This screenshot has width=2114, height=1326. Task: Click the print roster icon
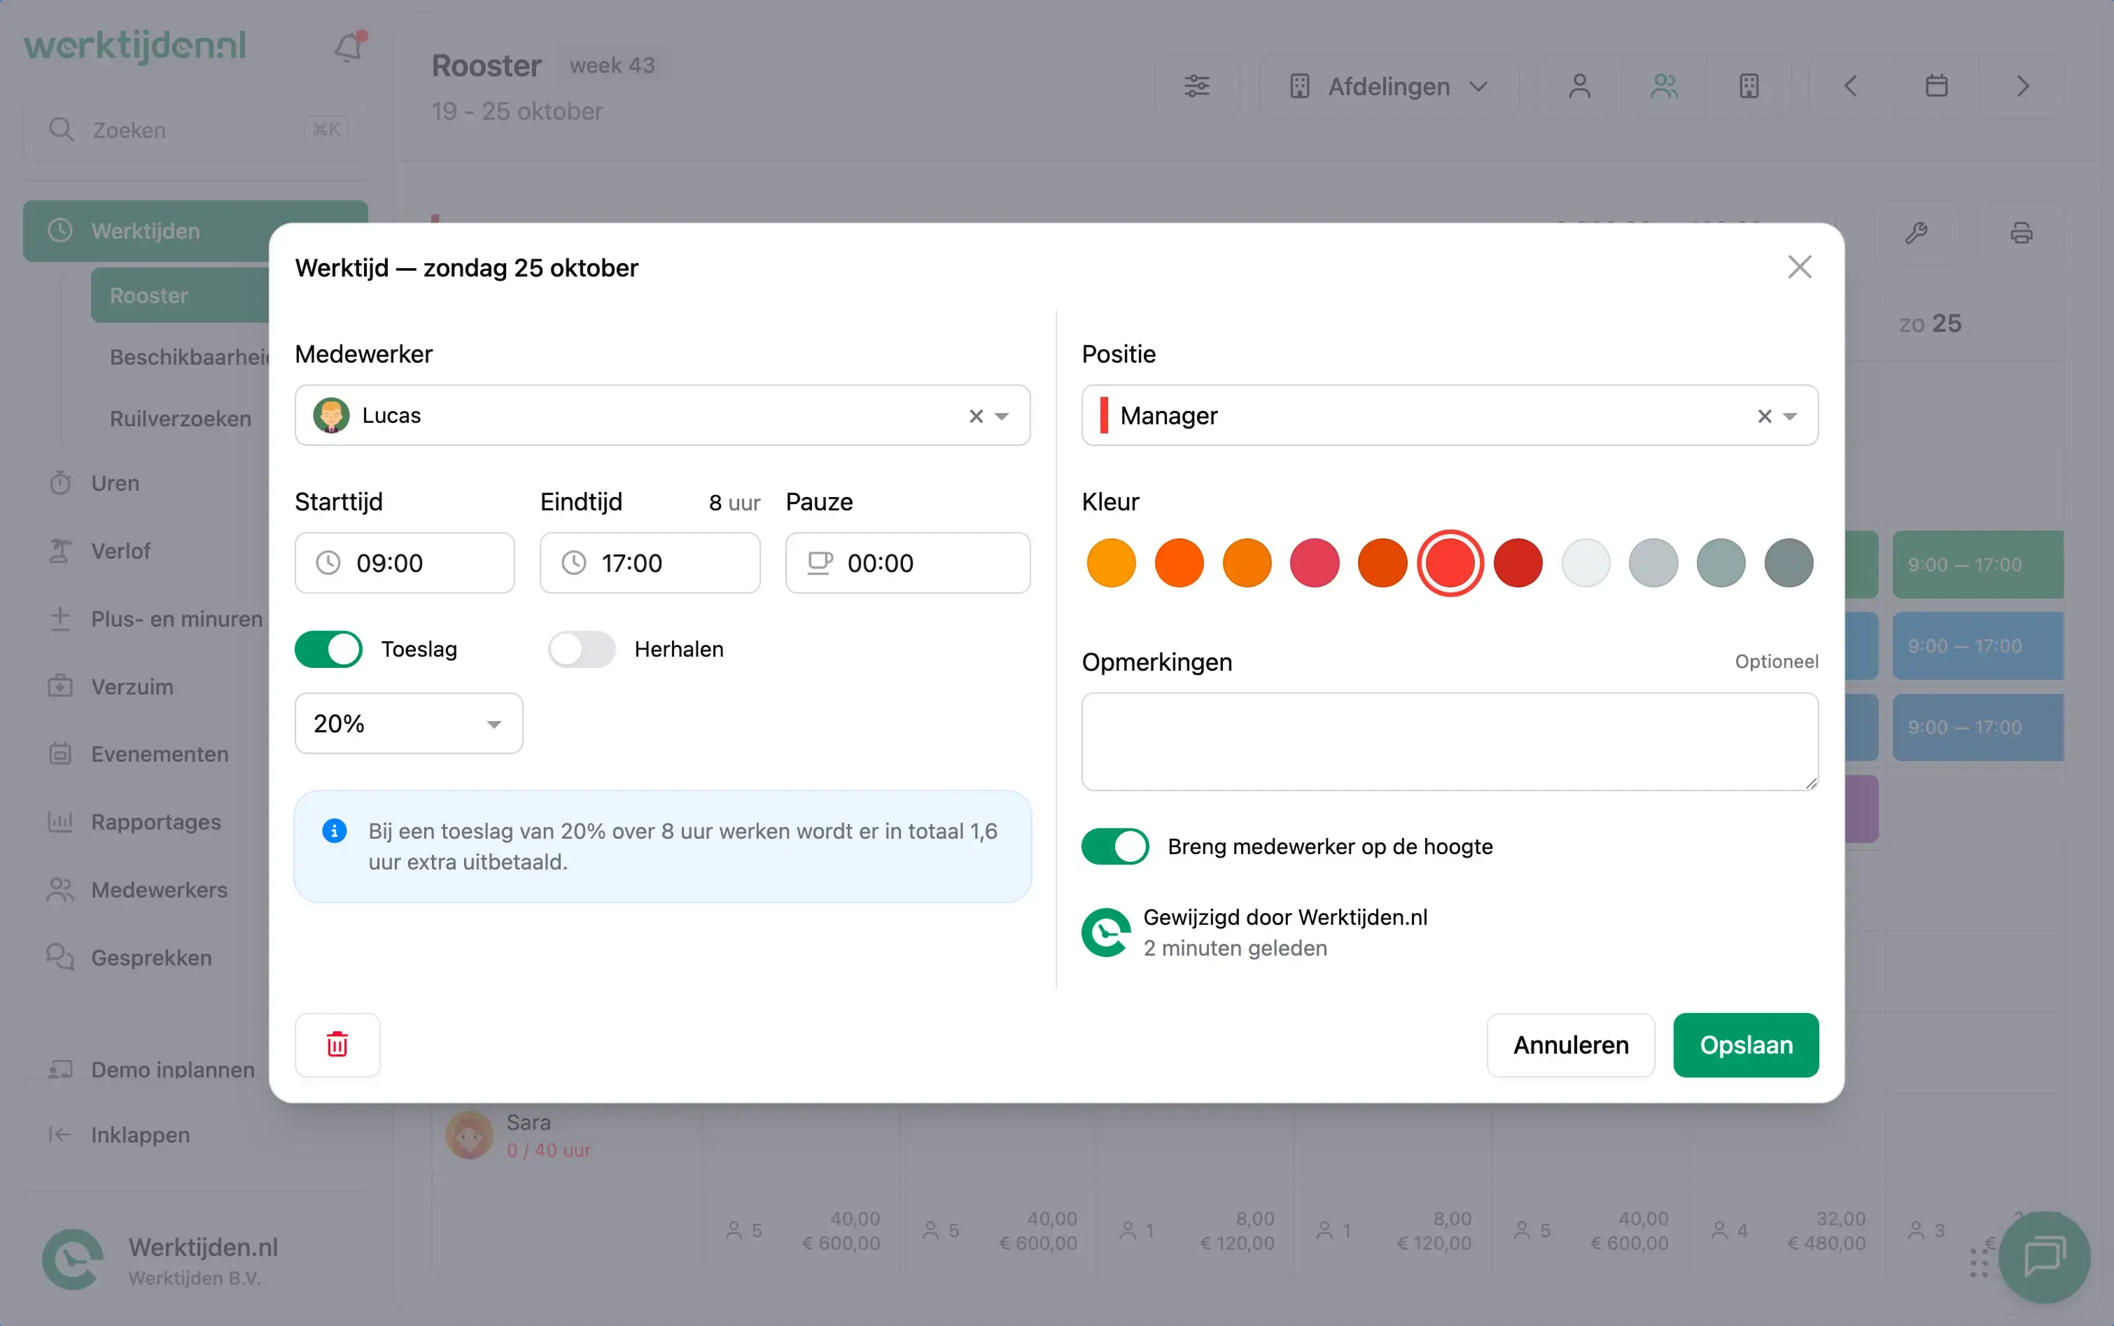click(2021, 233)
